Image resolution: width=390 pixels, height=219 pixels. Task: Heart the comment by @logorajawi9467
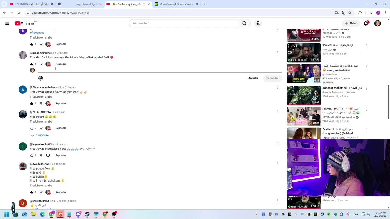point(48,155)
